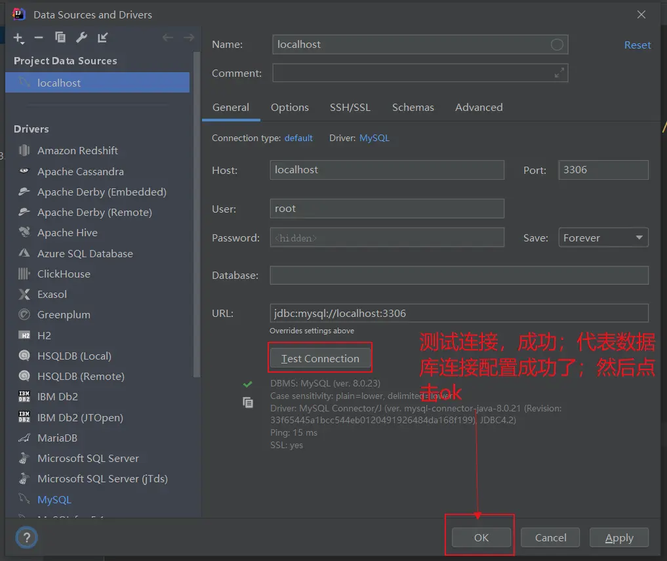
Task: Open the Schemas tab
Action: pyautogui.click(x=413, y=108)
